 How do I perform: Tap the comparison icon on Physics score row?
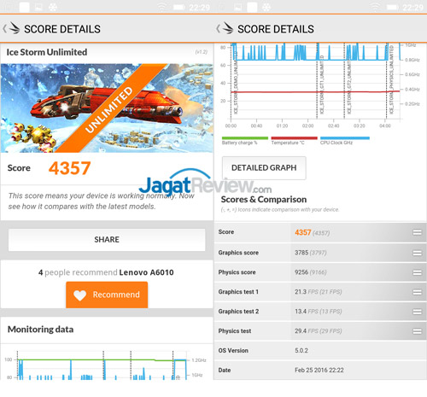coord(417,272)
